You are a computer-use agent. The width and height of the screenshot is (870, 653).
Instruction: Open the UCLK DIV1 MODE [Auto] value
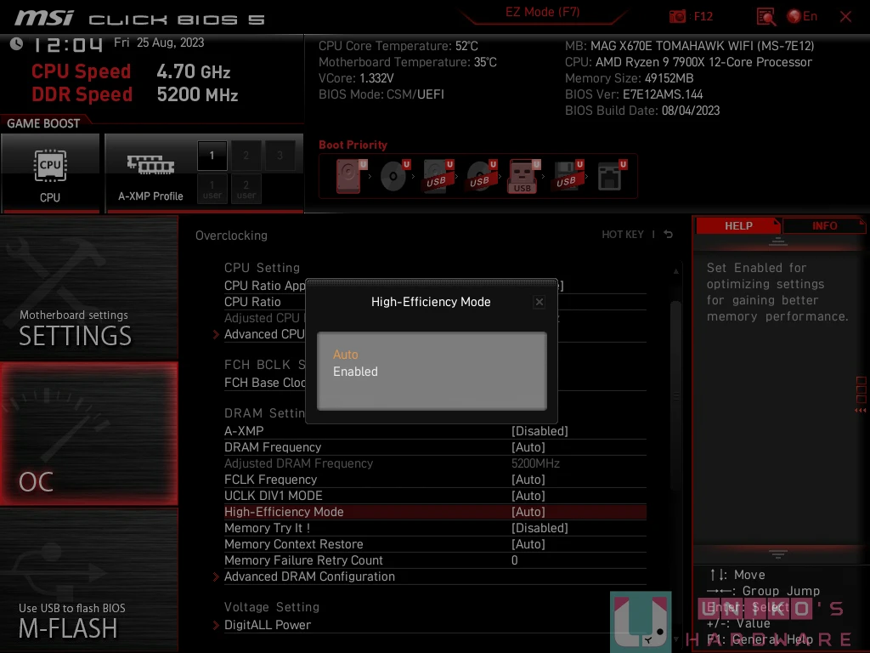click(x=528, y=496)
